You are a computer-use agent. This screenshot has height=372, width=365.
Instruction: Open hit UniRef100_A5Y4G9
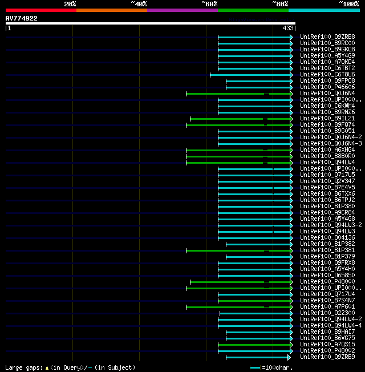point(327,55)
